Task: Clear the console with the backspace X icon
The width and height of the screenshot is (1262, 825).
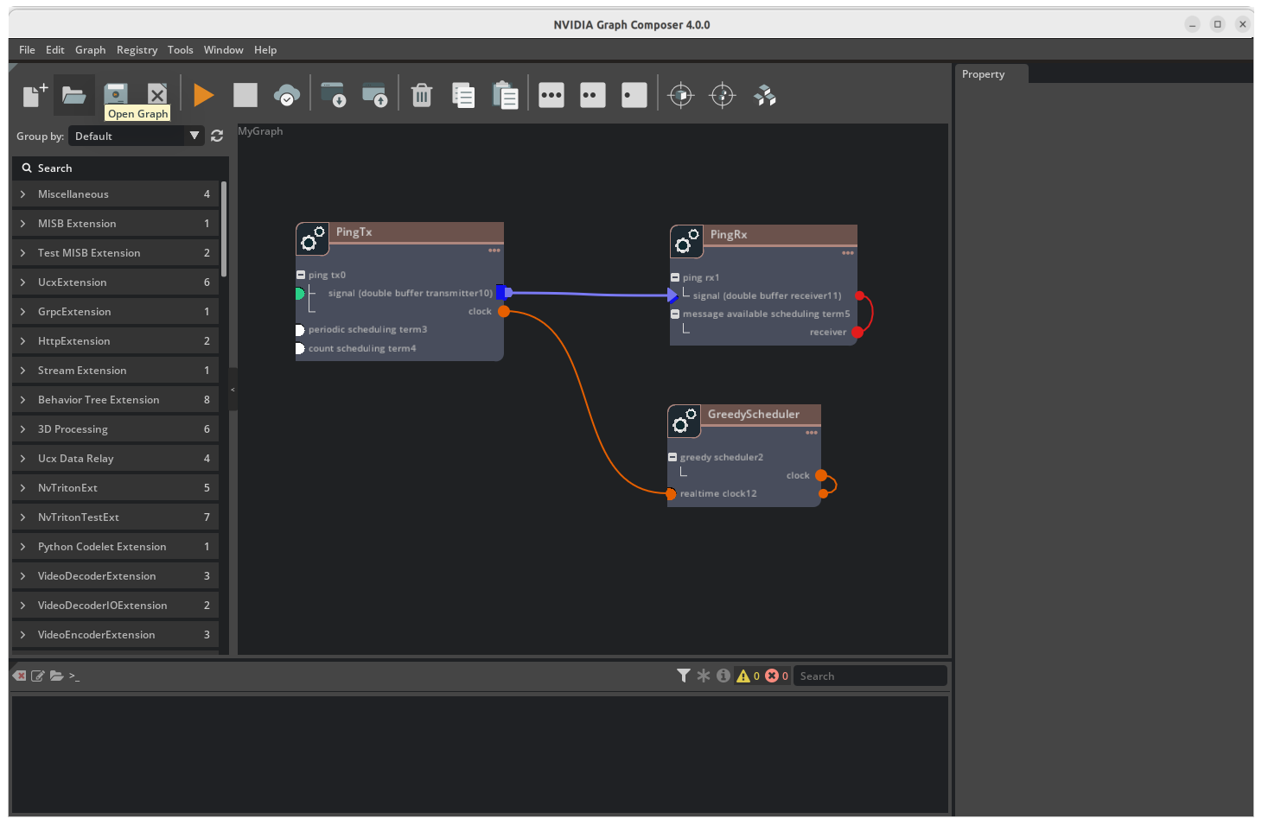Action: 20,676
